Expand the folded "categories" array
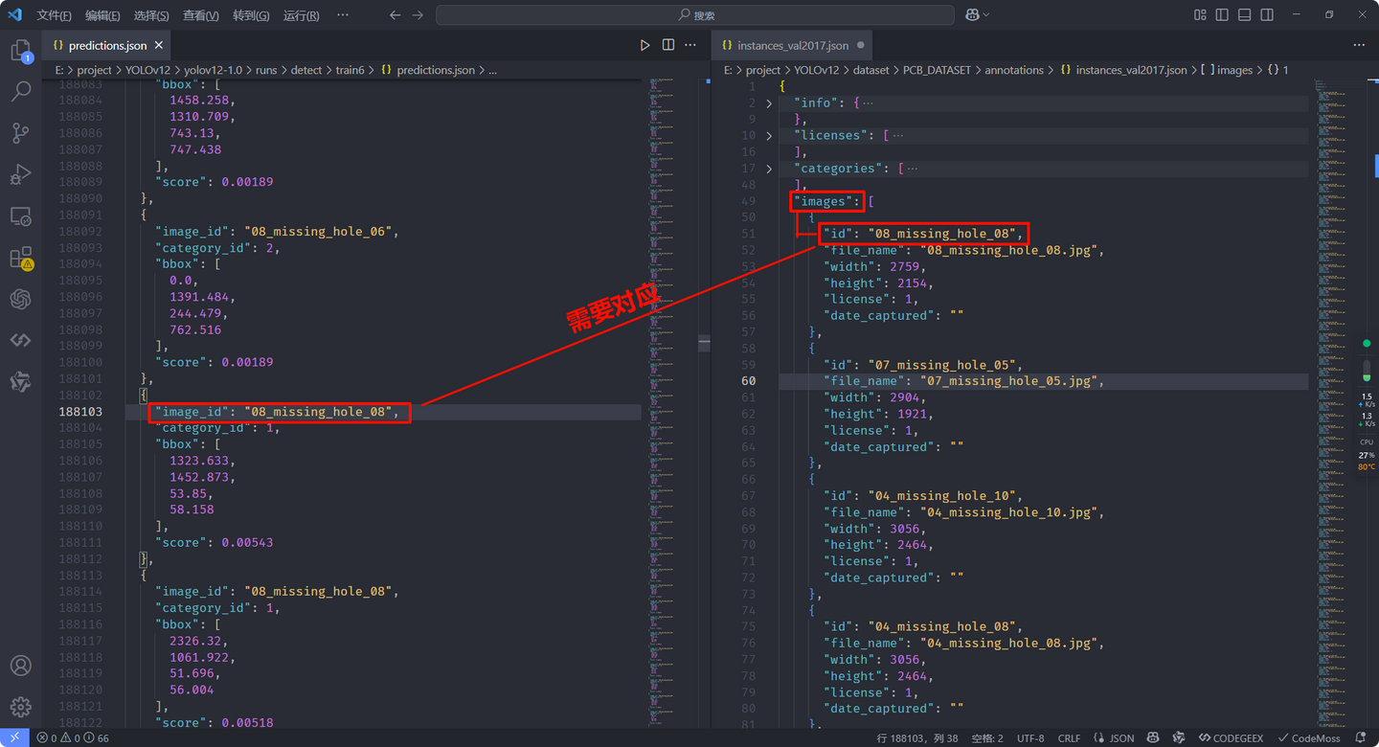Image resolution: width=1379 pixels, height=747 pixels. pyautogui.click(x=769, y=169)
